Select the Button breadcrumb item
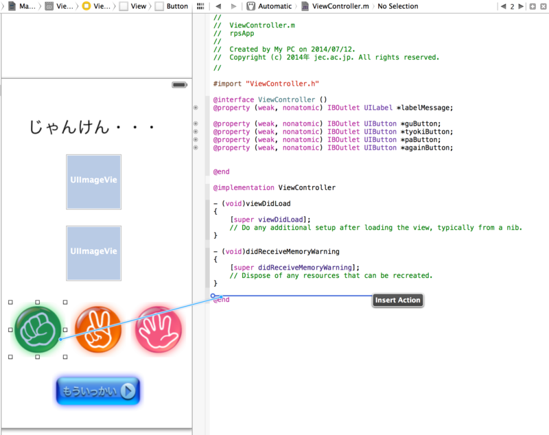The width and height of the screenshot is (549, 435). click(172, 6)
